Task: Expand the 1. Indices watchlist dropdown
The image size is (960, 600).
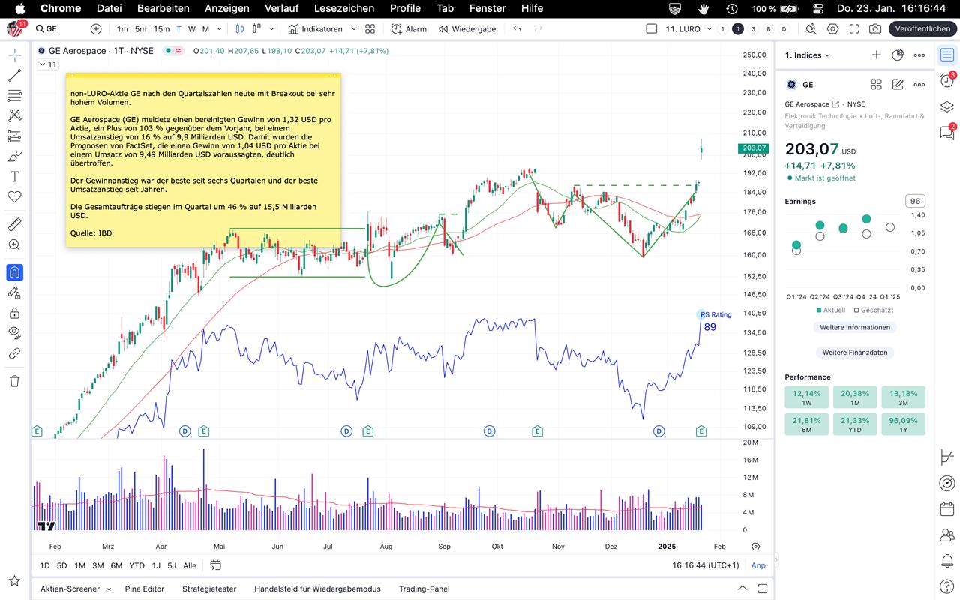Action: pyautogui.click(x=808, y=55)
